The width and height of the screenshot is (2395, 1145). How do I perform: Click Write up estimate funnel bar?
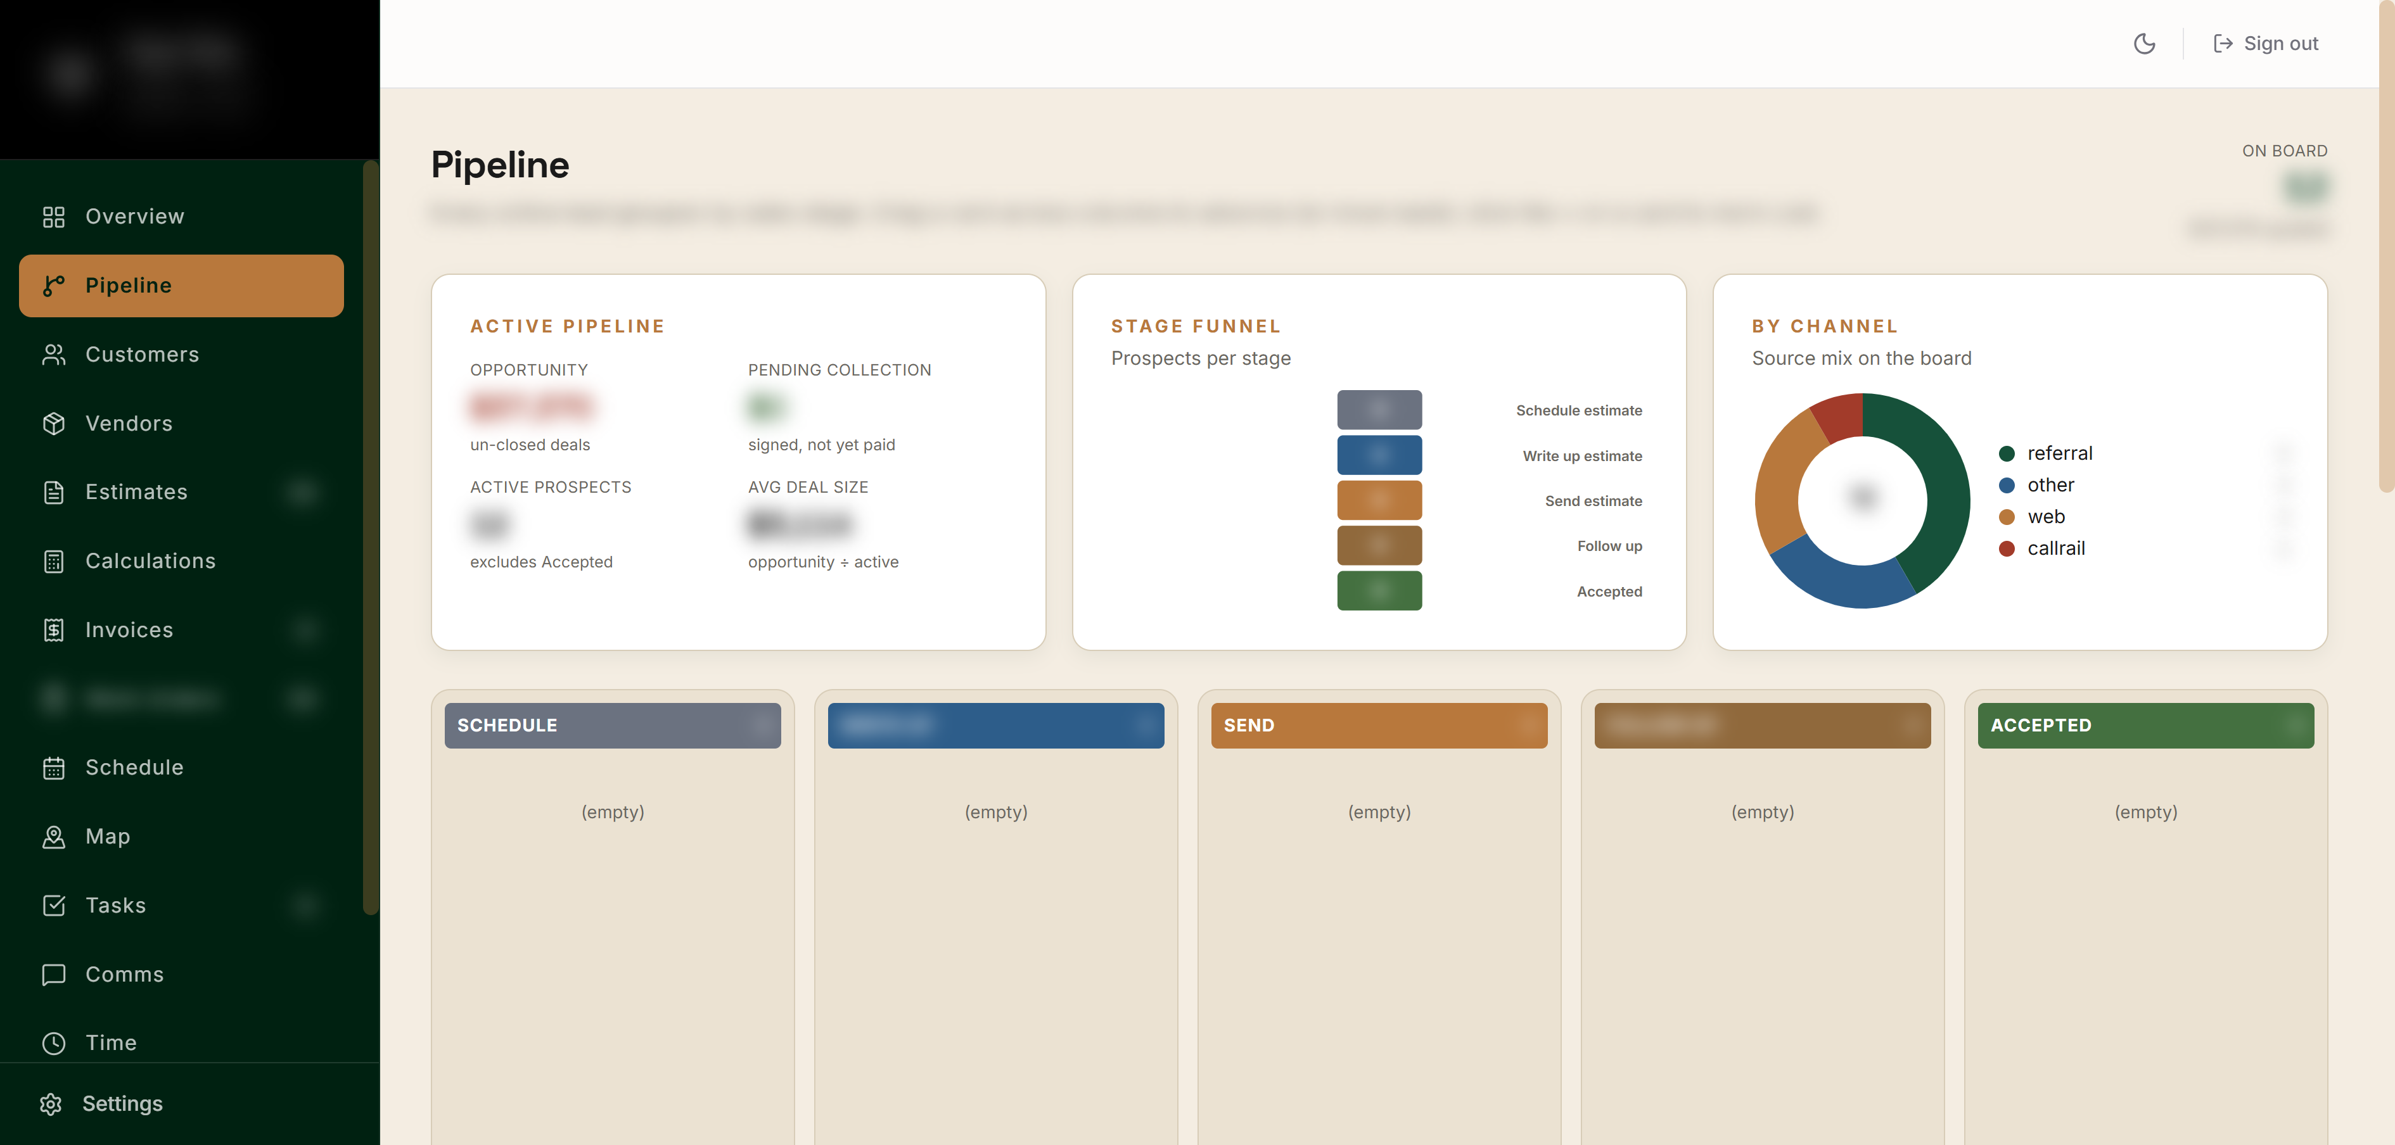tap(1379, 455)
